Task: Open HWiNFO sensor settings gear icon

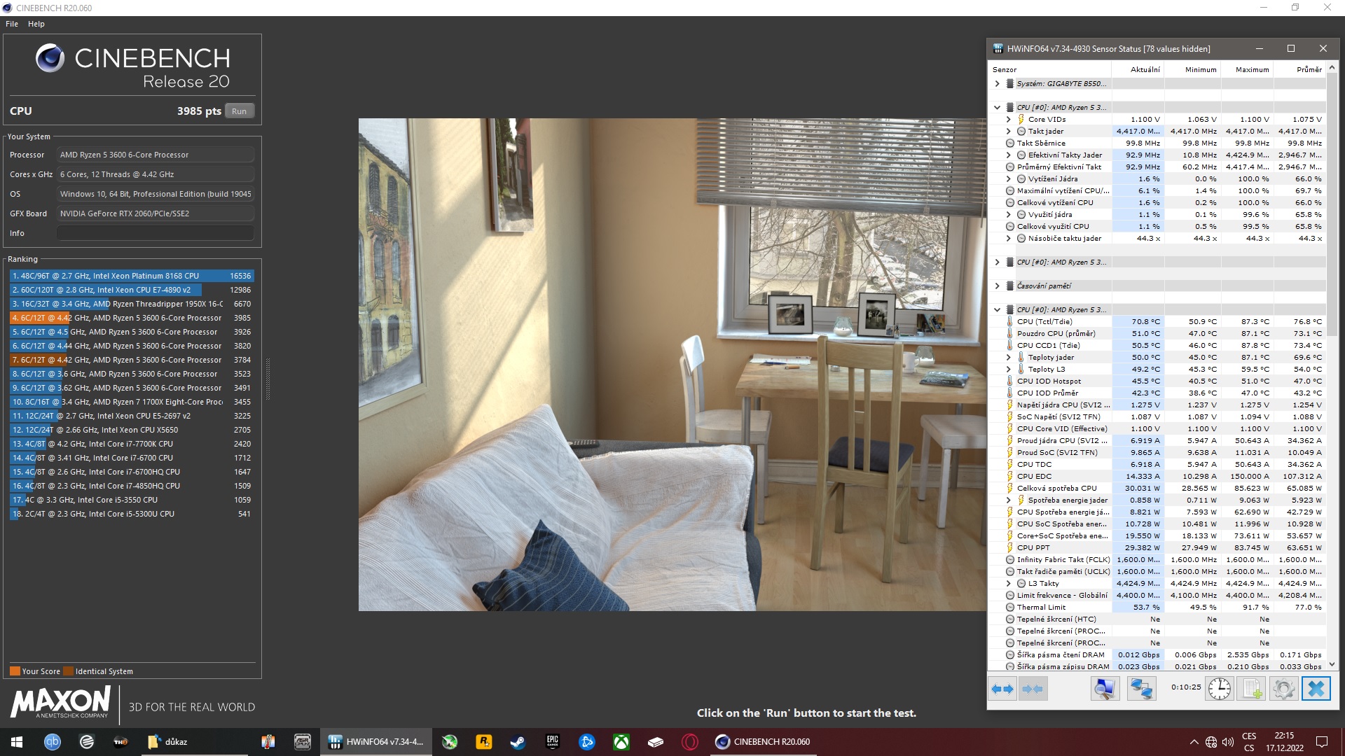Action: coord(1283,689)
